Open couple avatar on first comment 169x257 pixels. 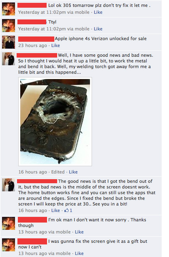[x=9, y=9]
